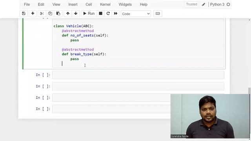This screenshot has height=141, width=251.
Task: Click the 'def break_type(self):' line
Action: point(84,54)
